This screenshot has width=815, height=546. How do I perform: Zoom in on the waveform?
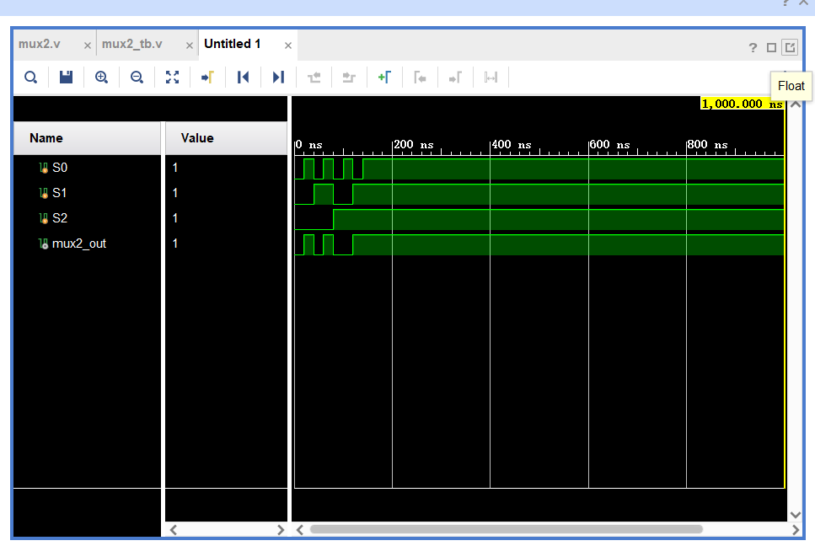101,78
